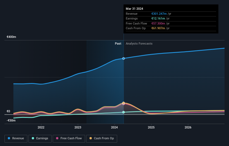Click the 'Earnings' row label in tooltip
Screen dimensions: 229x146
pos(132,18)
